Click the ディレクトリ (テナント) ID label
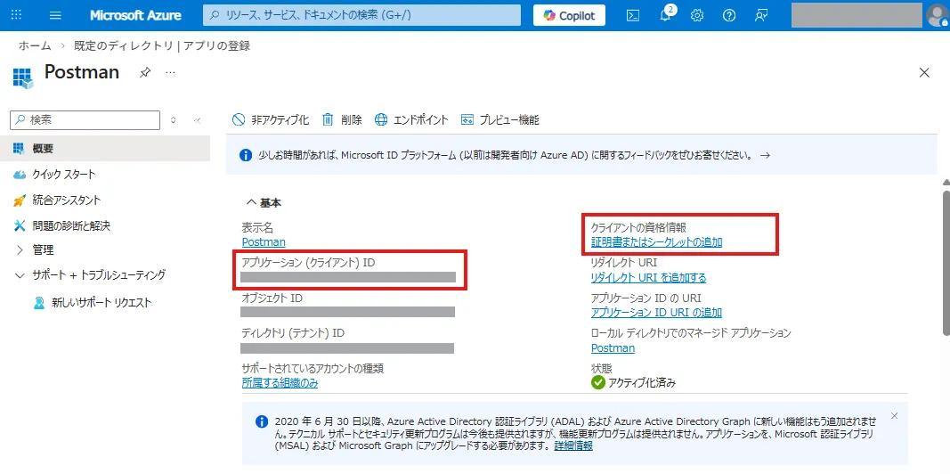Viewport: 950px width, 474px height. point(293,332)
